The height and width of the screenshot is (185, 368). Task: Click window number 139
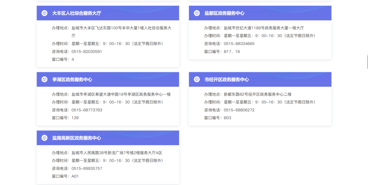tap(75, 118)
